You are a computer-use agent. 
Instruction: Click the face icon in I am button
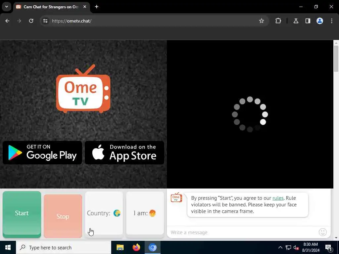click(x=152, y=213)
